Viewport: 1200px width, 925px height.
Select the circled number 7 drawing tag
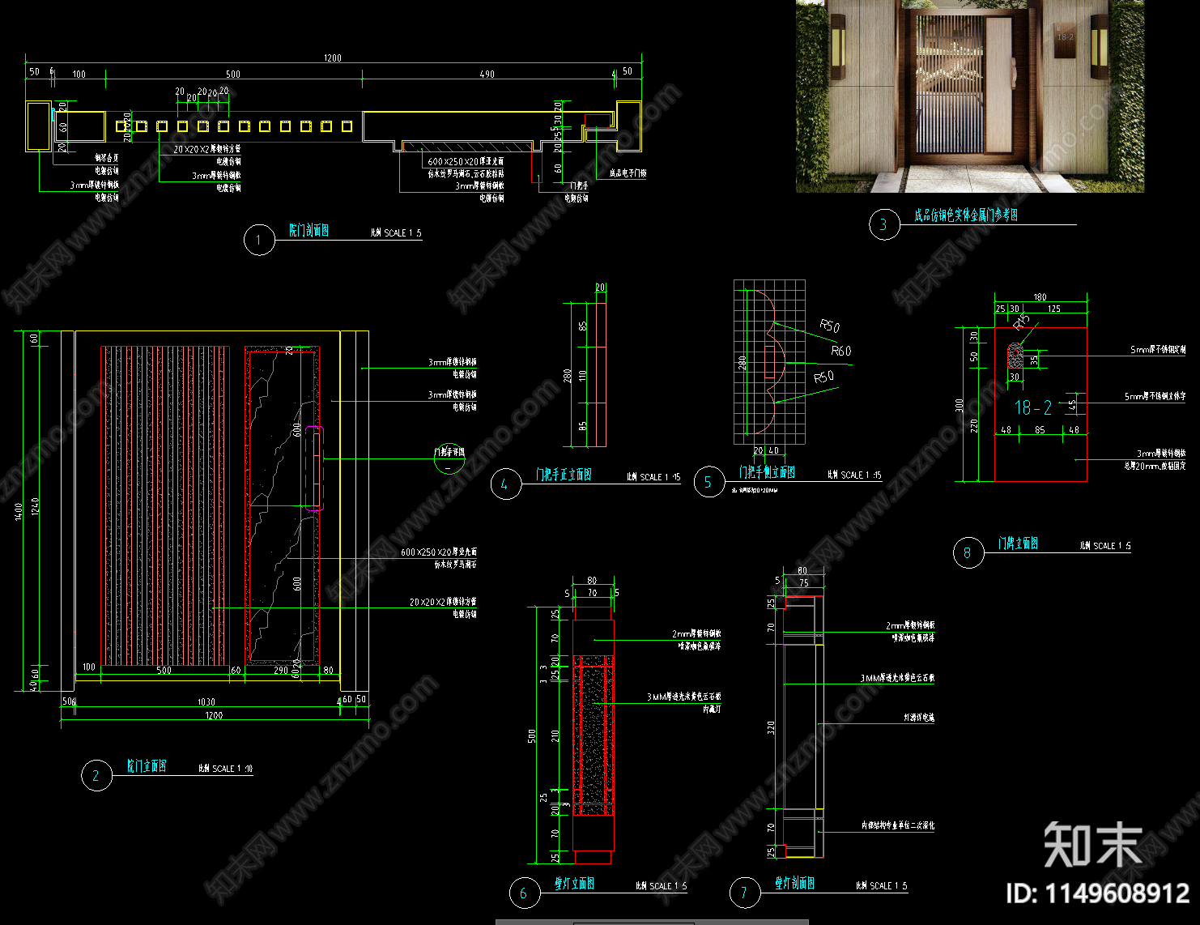pyautogui.click(x=745, y=893)
